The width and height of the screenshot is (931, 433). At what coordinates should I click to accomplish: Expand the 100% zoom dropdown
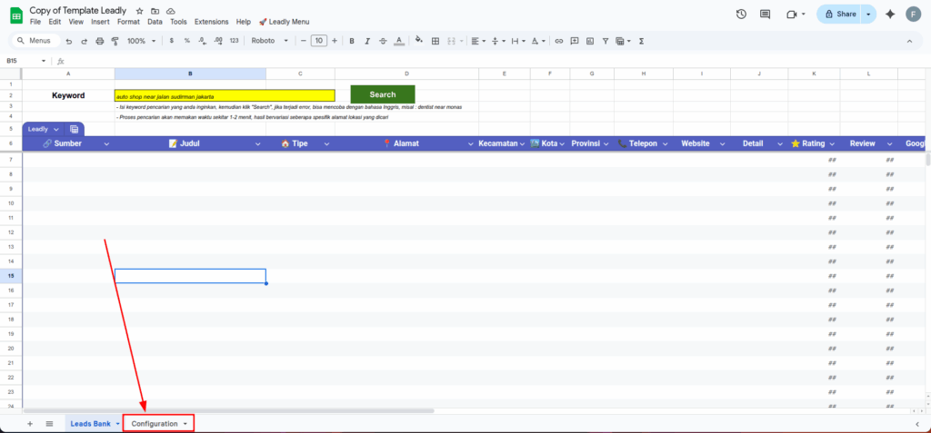point(140,41)
